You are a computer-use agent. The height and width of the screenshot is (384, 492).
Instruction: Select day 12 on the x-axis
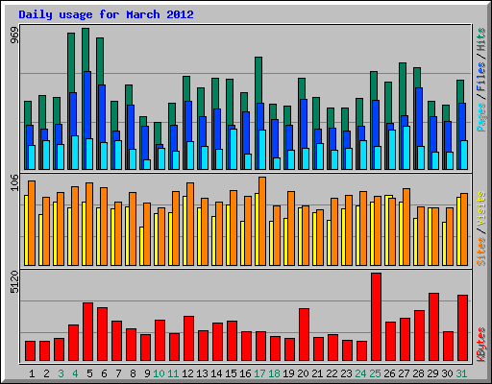[x=187, y=373]
